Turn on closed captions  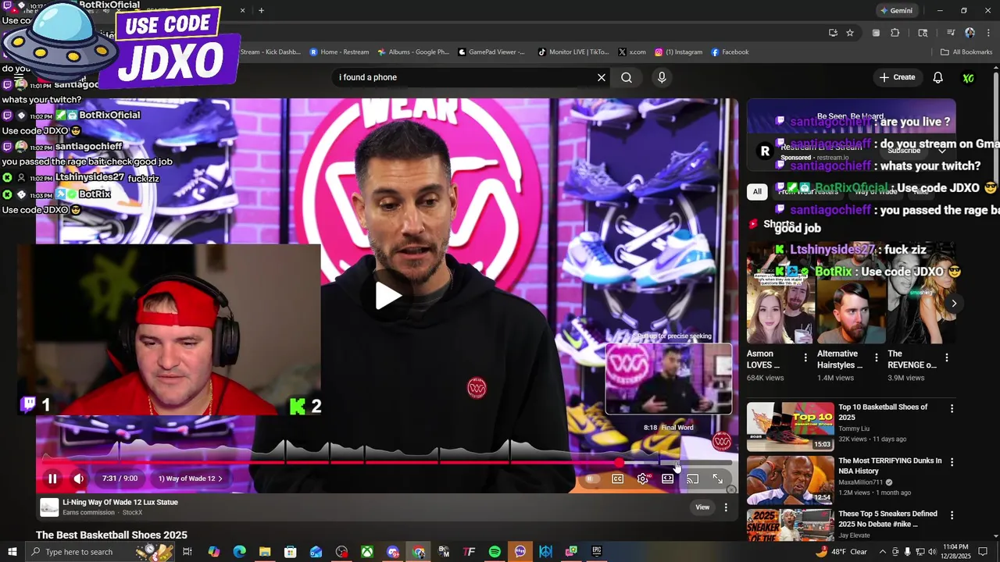pos(617,478)
